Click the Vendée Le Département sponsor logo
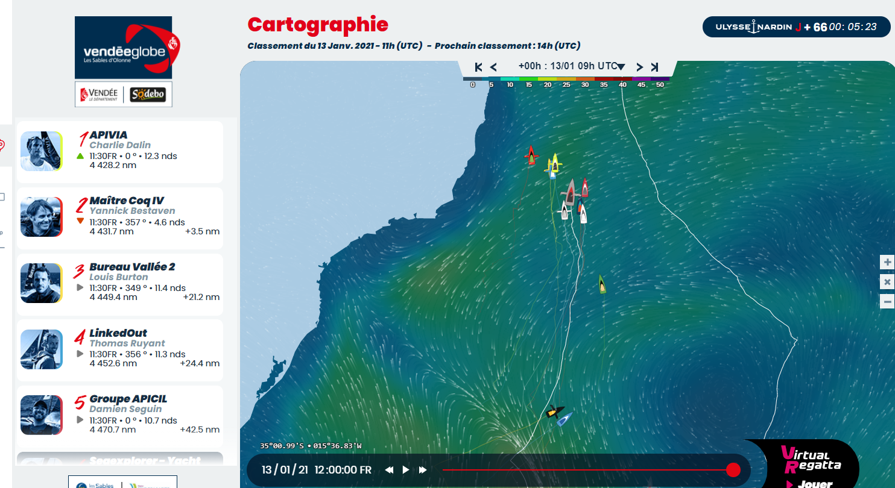895x488 pixels. pyautogui.click(x=100, y=94)
